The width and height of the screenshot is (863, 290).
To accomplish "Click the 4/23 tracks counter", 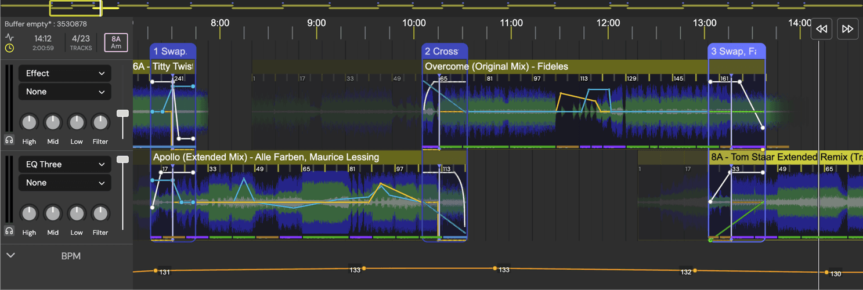I will point(81,42).
